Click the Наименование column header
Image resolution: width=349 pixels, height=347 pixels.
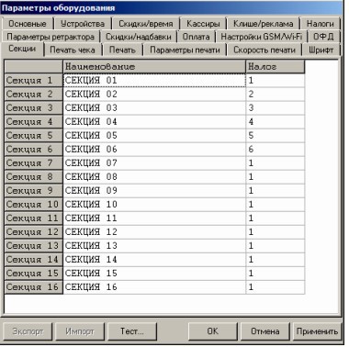click(154, 67)
